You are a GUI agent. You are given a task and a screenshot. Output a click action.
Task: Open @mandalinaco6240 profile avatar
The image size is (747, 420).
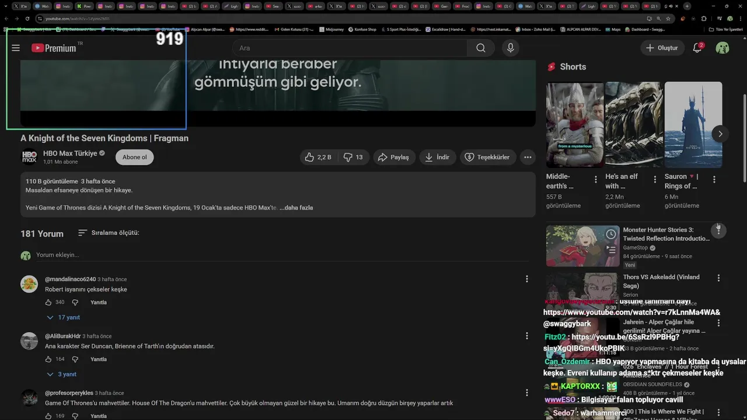pyautogui.click(x=29, y=284)
